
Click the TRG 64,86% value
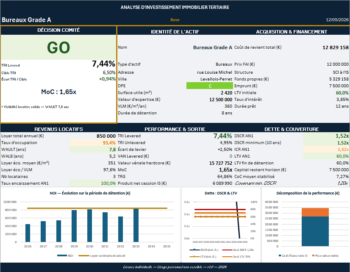pos(225,177)
